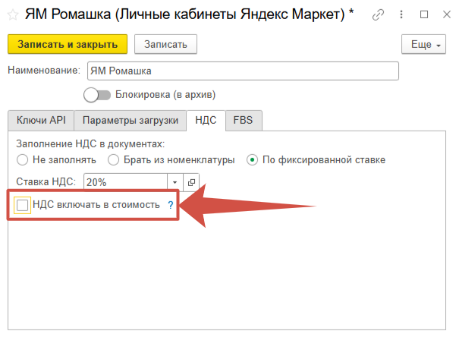Switch to the Ключи API tab
This screenshot has height=353, width=459.
pos(41,120)
